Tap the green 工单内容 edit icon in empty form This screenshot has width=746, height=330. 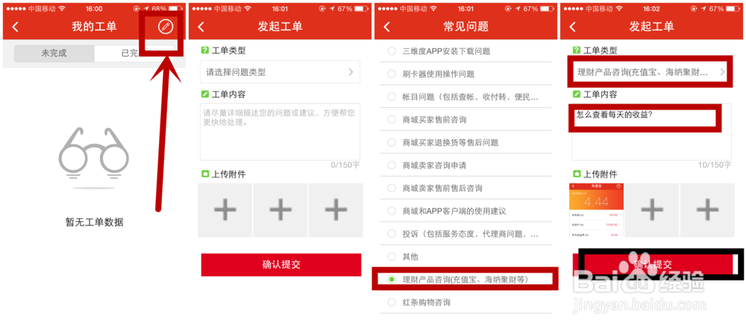click(205, 95)
